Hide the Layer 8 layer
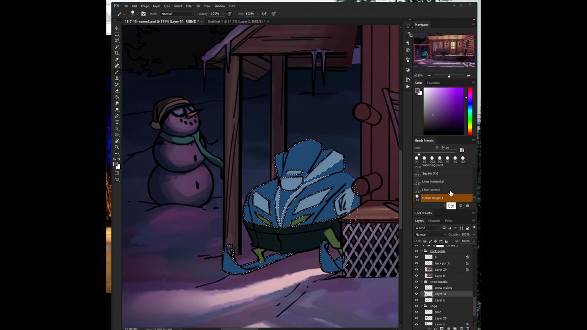 (416, 276)
